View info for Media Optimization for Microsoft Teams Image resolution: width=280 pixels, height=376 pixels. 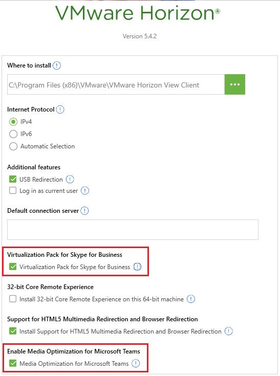click(x=136, y=363)
